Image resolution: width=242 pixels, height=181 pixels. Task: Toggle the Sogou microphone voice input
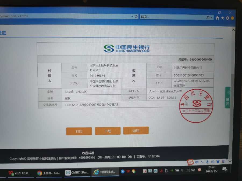207,162
